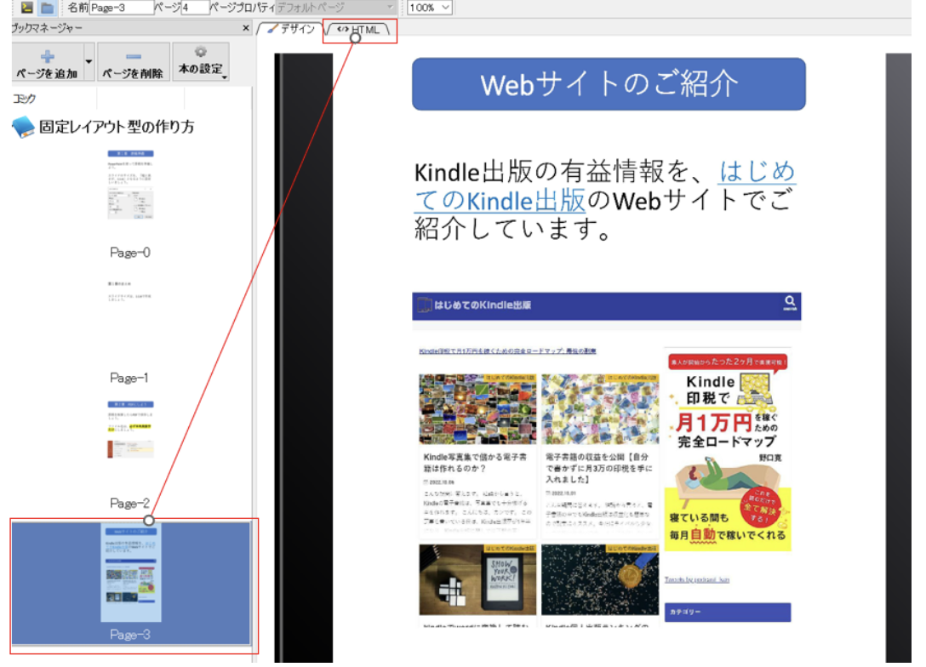Screen dimensions: 926x667
Task: Click the gold coin article image
Action: click(600, 579)
